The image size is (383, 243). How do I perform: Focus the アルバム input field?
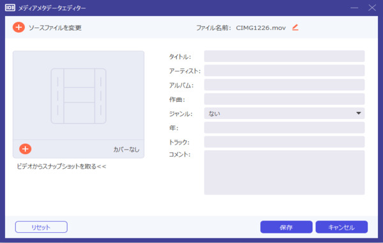coord(284,84)
